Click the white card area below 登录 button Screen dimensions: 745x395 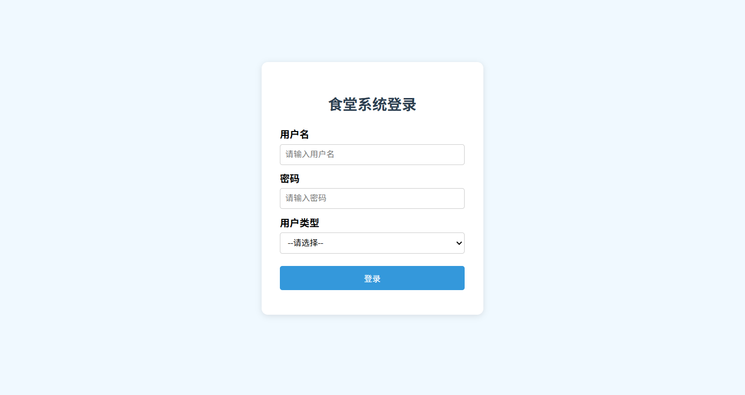coord(372,302)
